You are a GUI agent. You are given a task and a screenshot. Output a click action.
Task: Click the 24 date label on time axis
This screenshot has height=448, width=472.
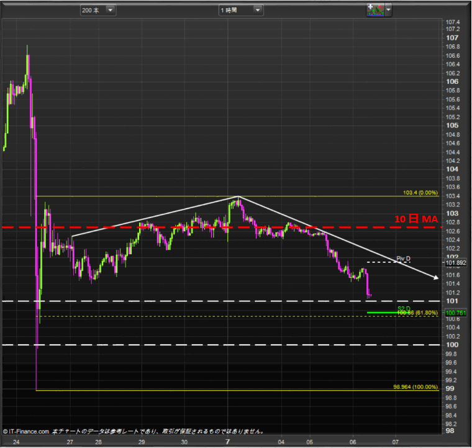tap(16, 442)
